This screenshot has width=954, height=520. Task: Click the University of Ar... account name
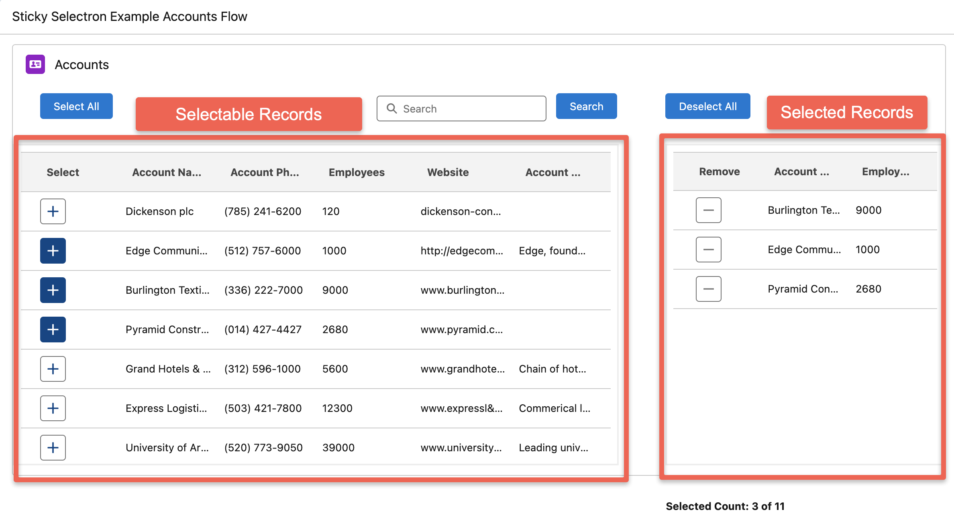click(x=167, y=448)
